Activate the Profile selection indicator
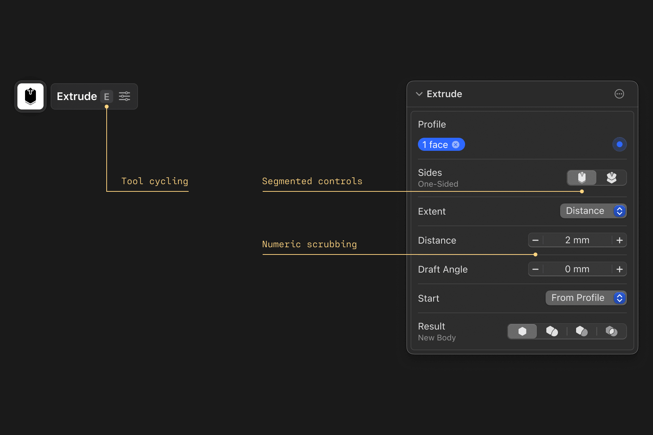Viewport: 653px width, 435px height. pyautogui.click(x=620, y=144)
